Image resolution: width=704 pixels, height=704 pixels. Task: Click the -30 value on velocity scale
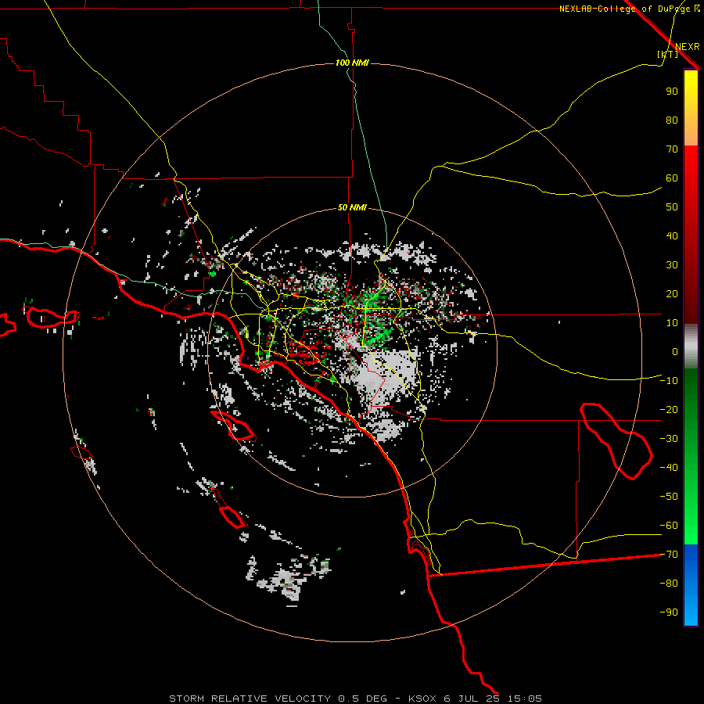[x=669, y=439]
